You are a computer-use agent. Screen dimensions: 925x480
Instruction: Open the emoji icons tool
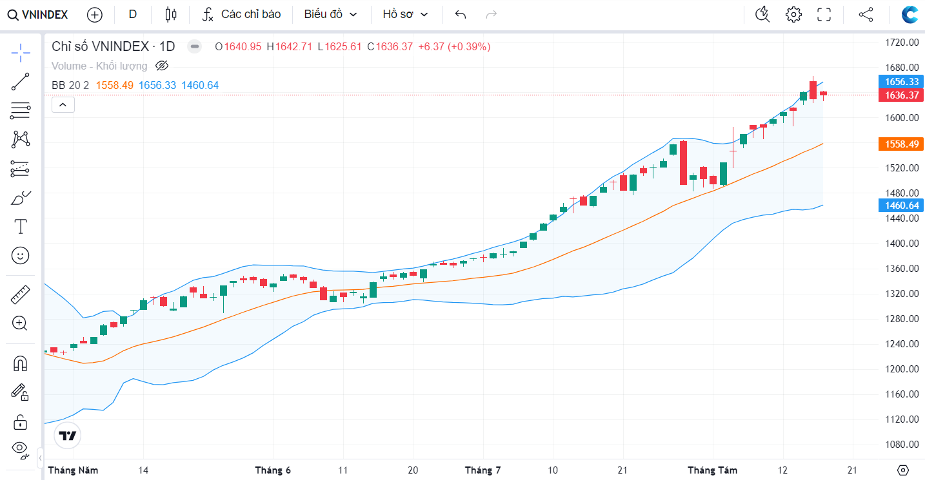[21, 256]
